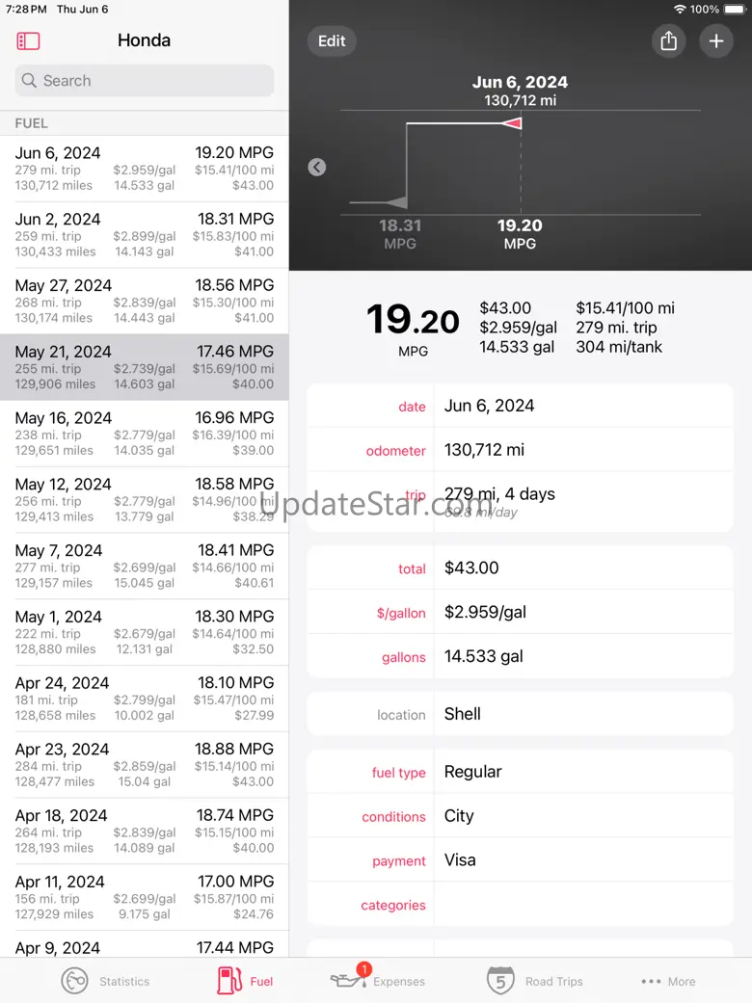Viewport: 752px width, 1003px height.
Task: Open Expenses tab with oil can icon
Action: [378, 979]
